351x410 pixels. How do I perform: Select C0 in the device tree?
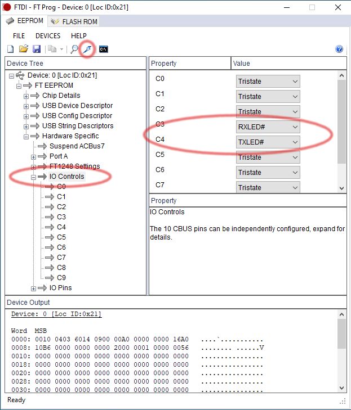61,186
